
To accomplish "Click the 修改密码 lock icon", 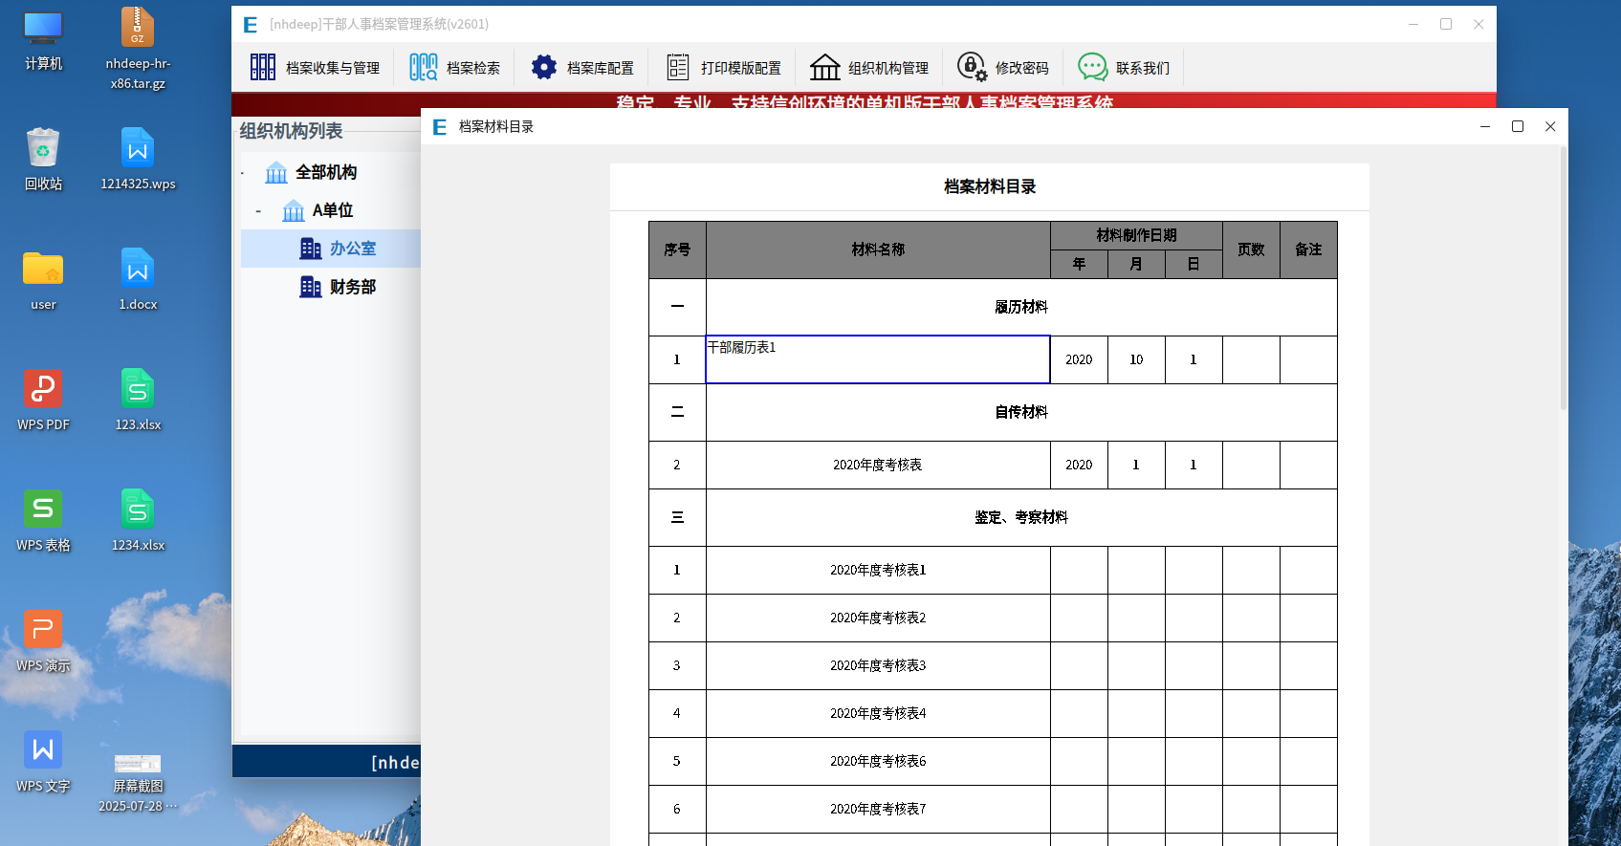I will pos(972,67).
